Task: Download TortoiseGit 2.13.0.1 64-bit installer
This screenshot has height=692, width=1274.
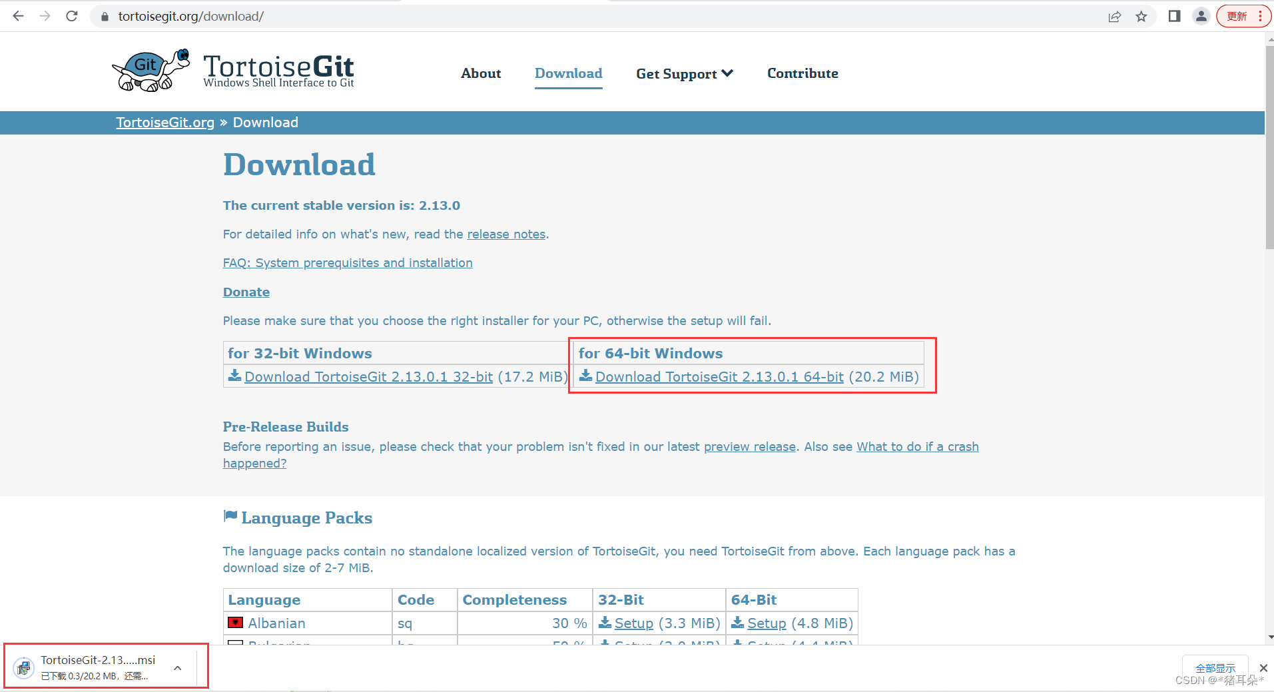Action: click(x=719, y=377)
